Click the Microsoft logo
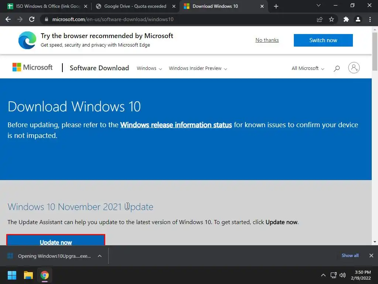Viewport: 378px width, 284px height. 32,67
